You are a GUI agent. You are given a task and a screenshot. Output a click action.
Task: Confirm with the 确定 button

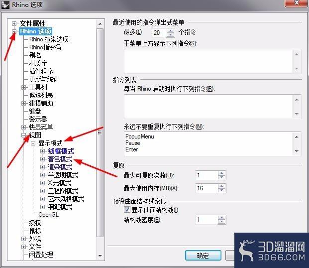pos(203,256)
